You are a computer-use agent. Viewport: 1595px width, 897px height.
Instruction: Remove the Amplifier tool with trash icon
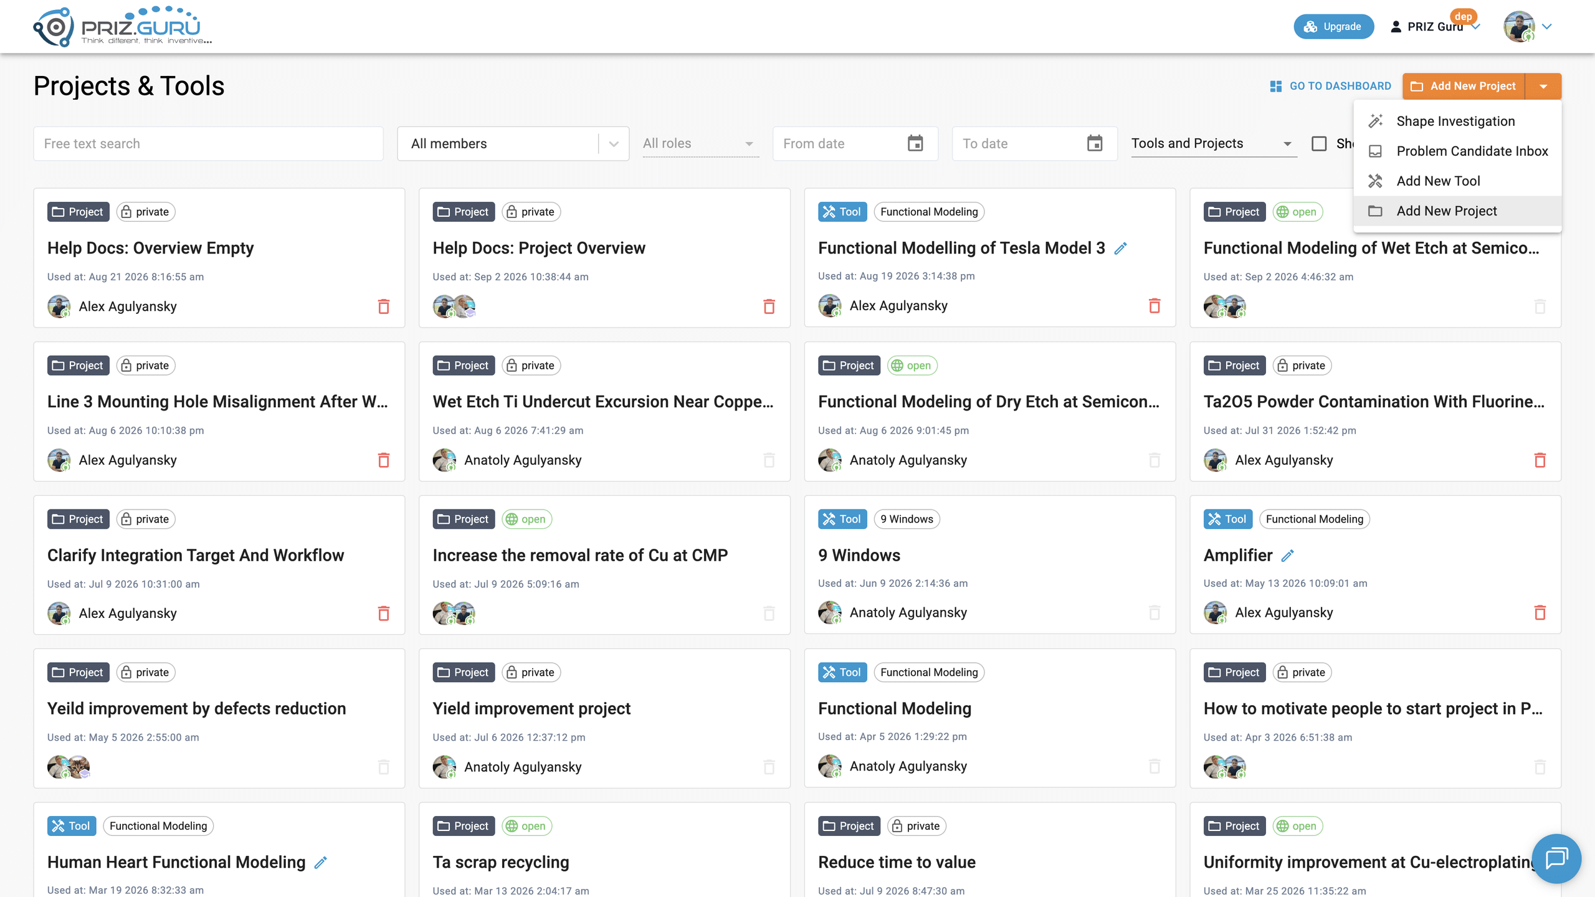1540,613
